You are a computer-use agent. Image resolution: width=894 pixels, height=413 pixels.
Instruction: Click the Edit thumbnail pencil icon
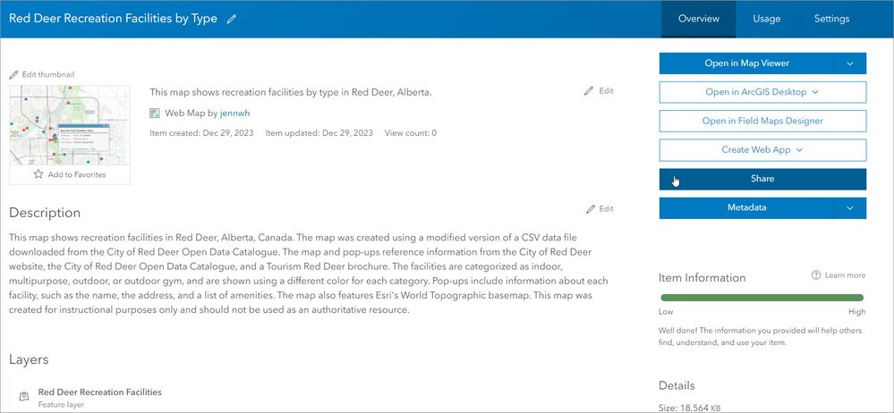pyautogui.click(x=14, y=74)
